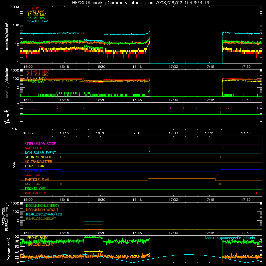Screen dimensions: 266x266
Task: Click the GOES-10 axis label
Action: pos(6,116)
